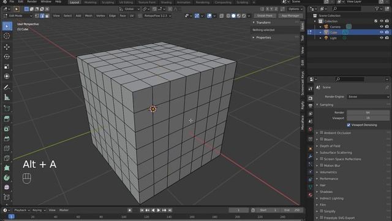Select the Scale tool

(x=7, y=66)
